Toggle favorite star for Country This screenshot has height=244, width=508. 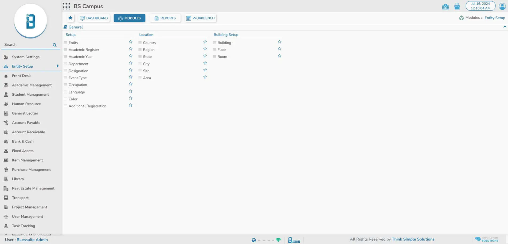205,42
